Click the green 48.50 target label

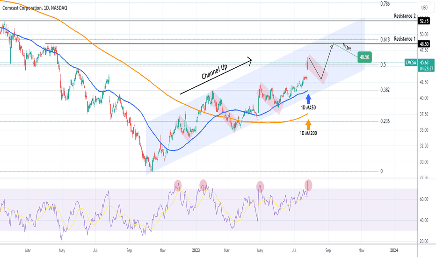[364, 57]
